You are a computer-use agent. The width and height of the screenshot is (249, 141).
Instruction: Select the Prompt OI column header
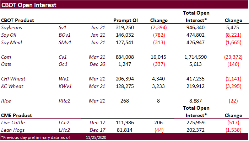(125, 20)
